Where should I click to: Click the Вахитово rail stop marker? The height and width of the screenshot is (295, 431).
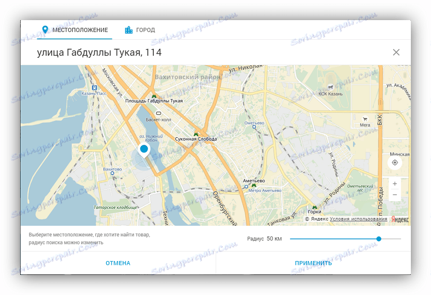click(112, 173)
